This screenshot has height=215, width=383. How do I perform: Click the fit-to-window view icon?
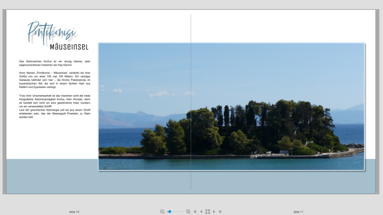[208, 212]
